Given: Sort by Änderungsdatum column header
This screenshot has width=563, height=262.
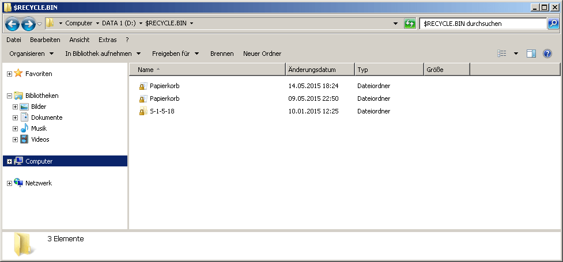Looking at the screenshot, I should (320, 70).
